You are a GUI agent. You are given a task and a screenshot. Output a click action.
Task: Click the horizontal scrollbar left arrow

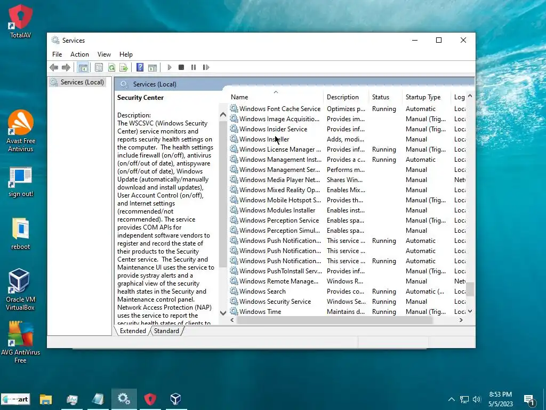tap(232, 320)
